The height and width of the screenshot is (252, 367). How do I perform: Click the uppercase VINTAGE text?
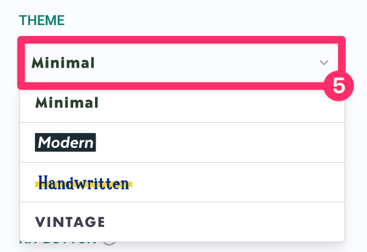coord(70,222)
